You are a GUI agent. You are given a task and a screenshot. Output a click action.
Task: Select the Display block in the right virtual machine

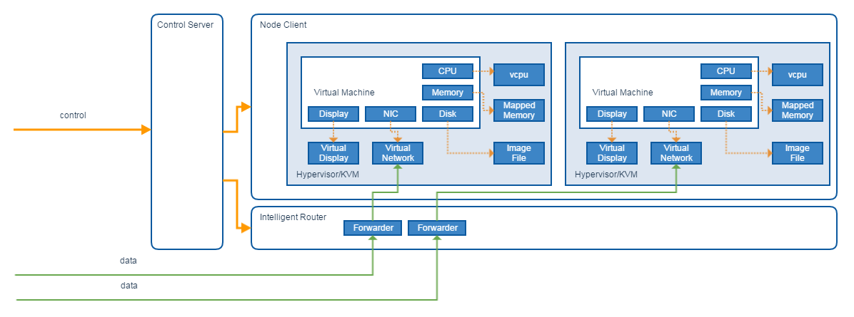click(x=612, y=114)
